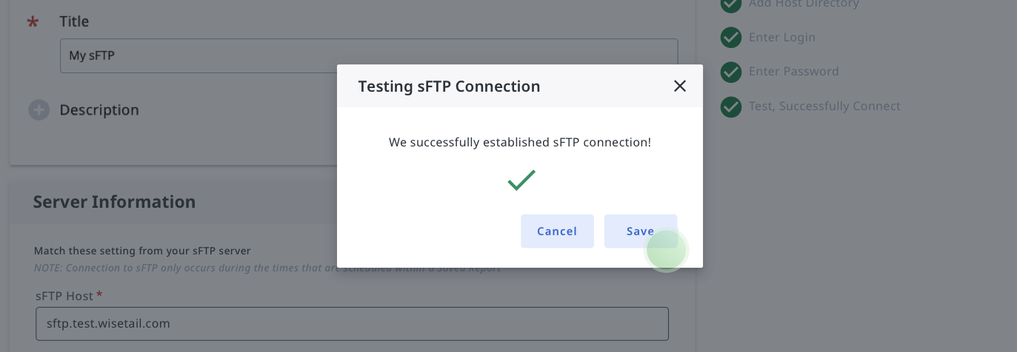Click the Test, Successfully Connect label

pos(824,106)
